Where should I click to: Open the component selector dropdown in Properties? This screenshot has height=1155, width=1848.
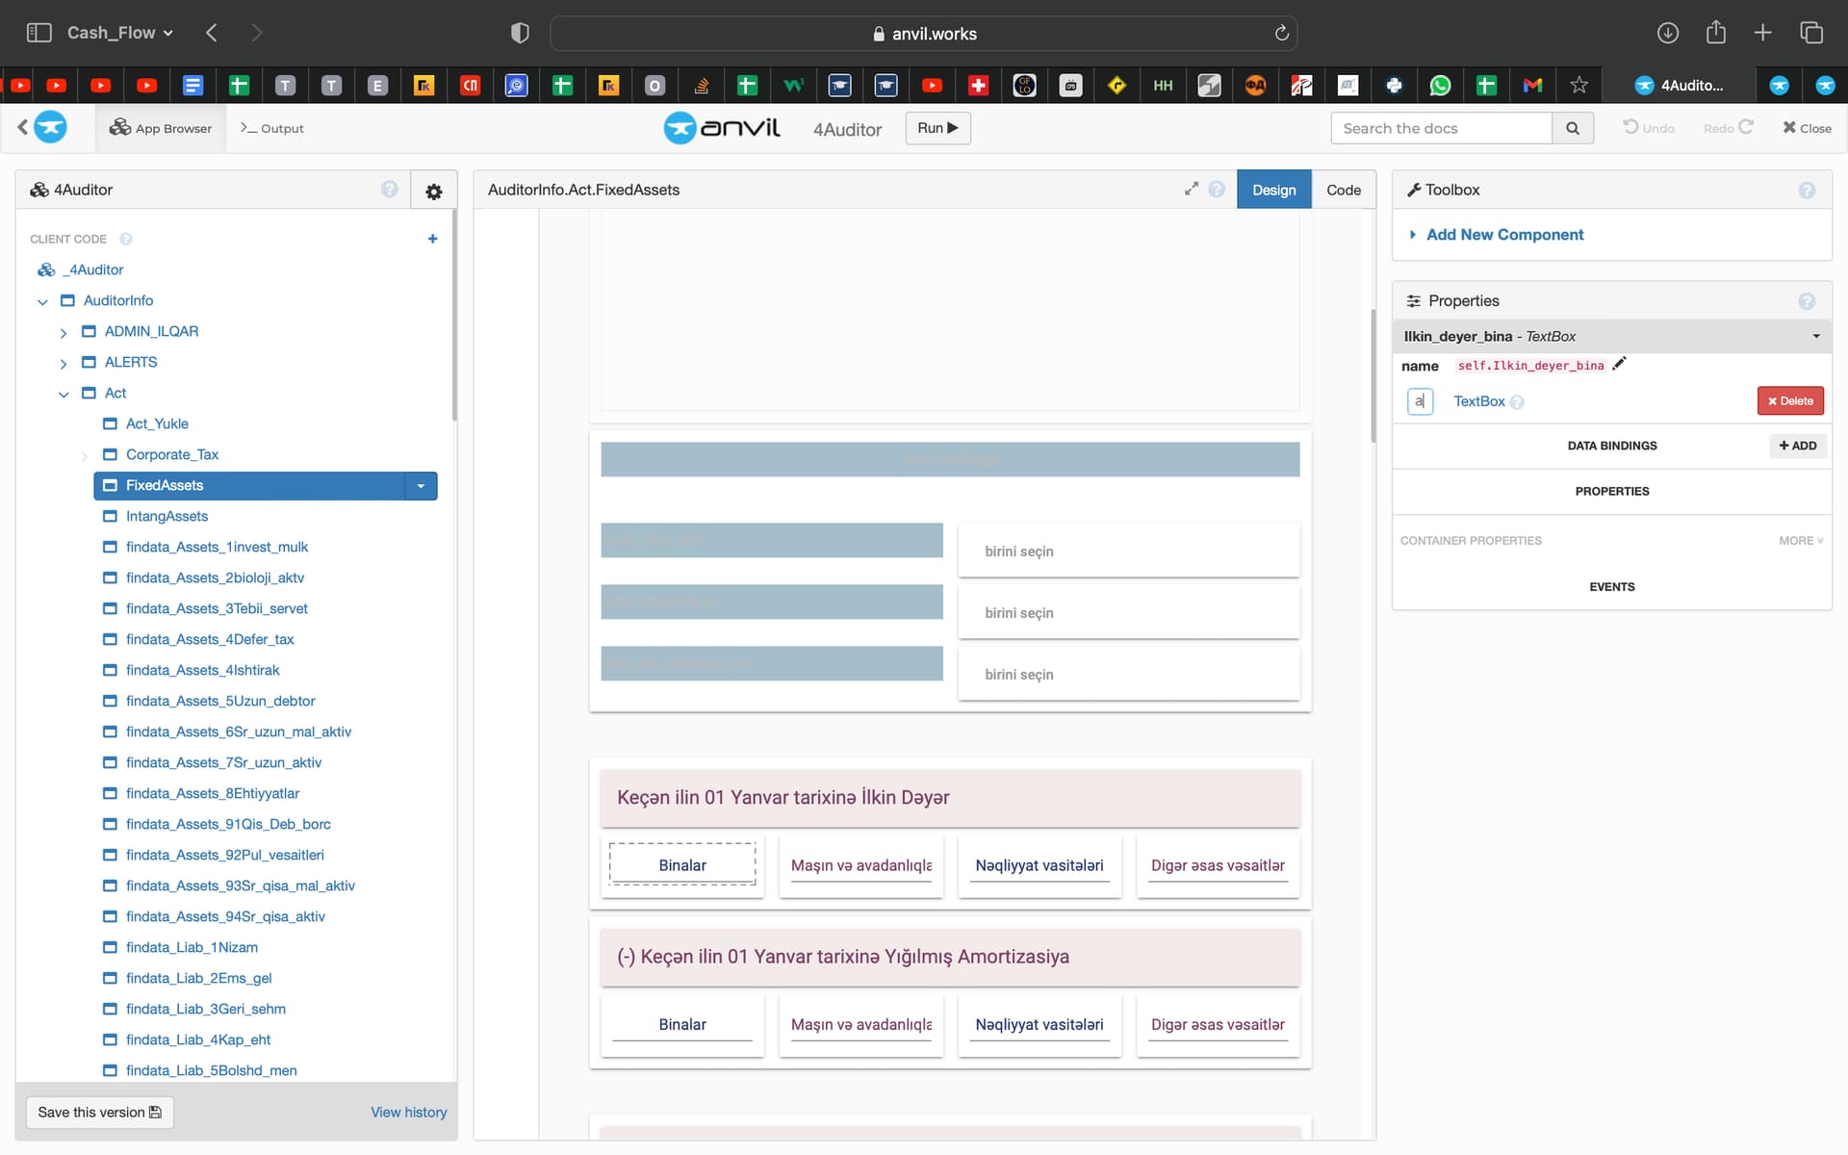1815,337
